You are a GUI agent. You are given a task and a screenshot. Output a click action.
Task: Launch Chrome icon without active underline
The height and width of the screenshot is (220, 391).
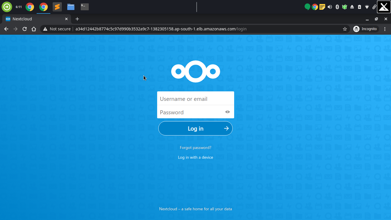[x=30, y=7]
